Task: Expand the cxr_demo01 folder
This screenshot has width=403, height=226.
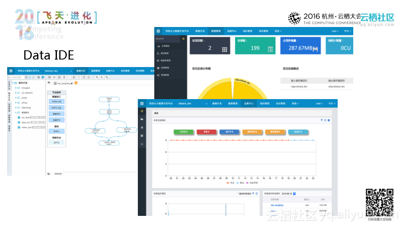Action: click(x=16, y=93)
